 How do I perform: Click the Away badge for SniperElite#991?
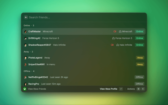140,64
